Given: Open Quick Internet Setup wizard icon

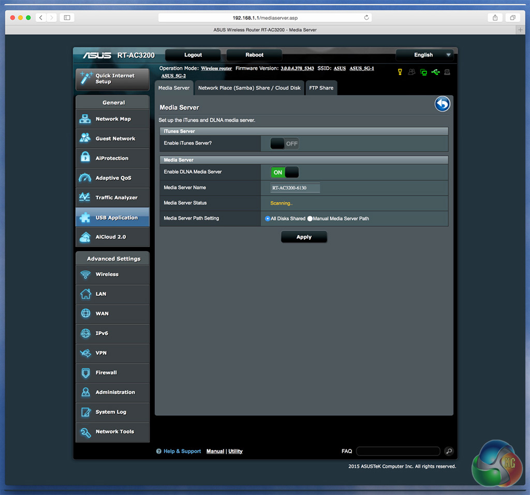Looking at the screenshot, I should 86,78.
